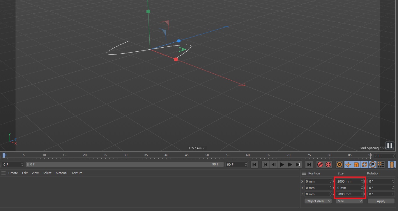Jump to next keyframe
This screenshot has height=211, width=398.
click(298, 165)
